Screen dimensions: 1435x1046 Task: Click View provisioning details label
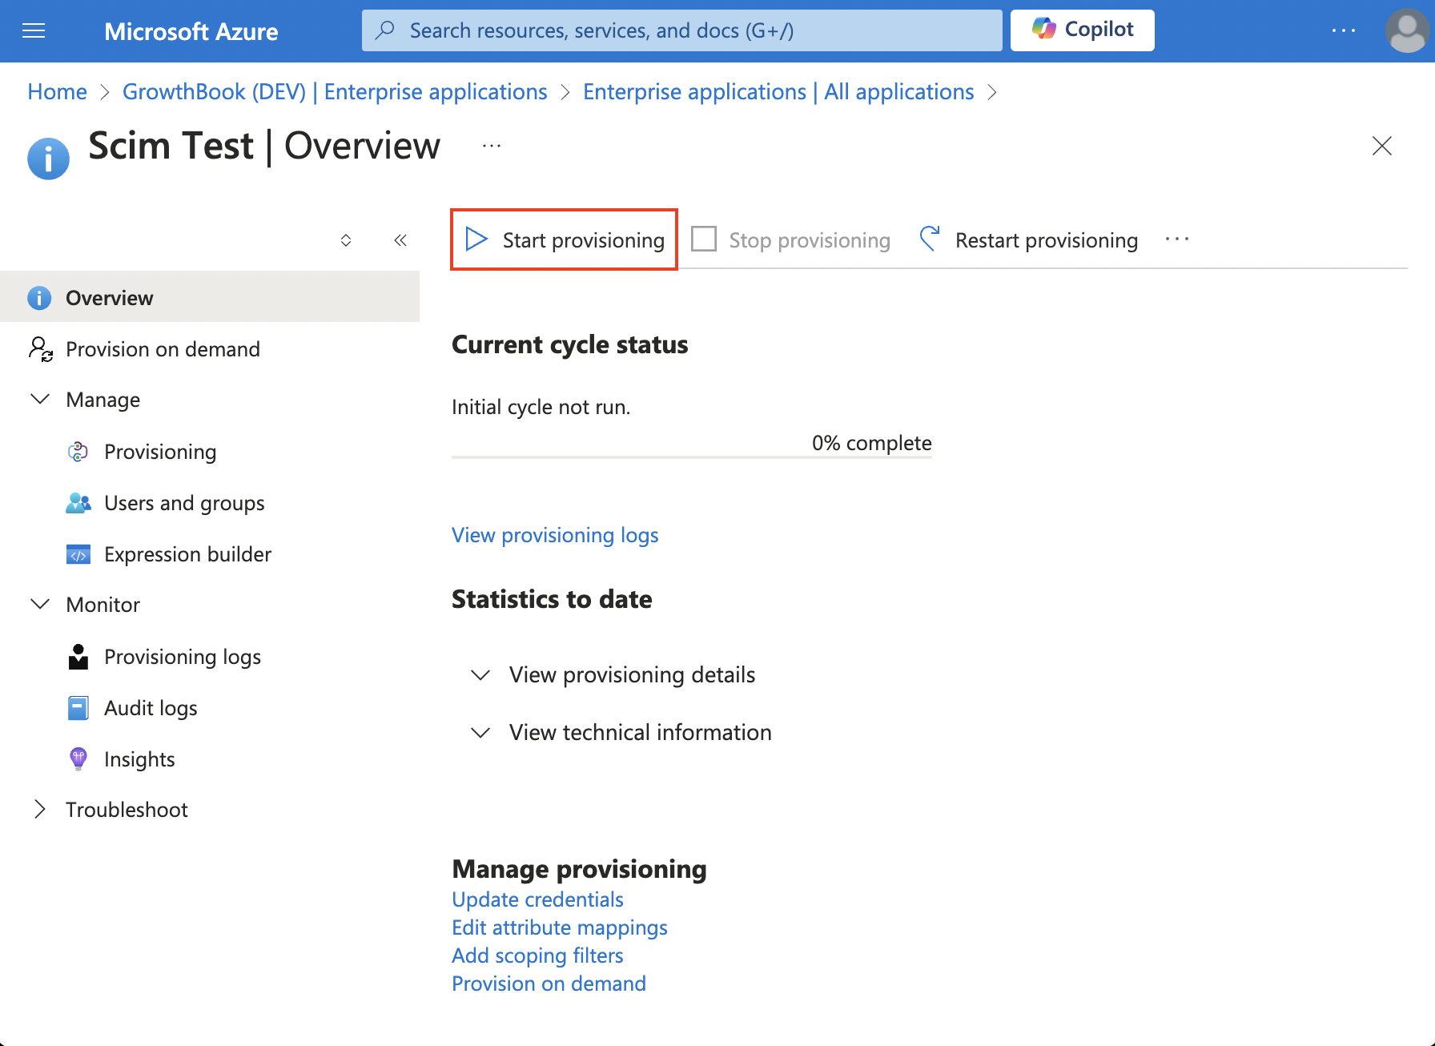[632, 674]
